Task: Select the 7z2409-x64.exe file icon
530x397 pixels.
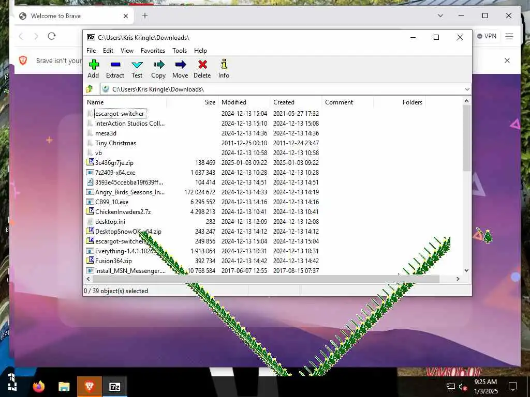Action: pos(90,172)
